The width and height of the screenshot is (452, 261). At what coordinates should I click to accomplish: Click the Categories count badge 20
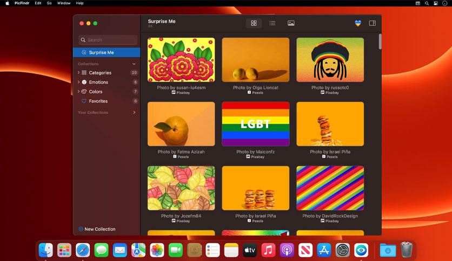134,73
